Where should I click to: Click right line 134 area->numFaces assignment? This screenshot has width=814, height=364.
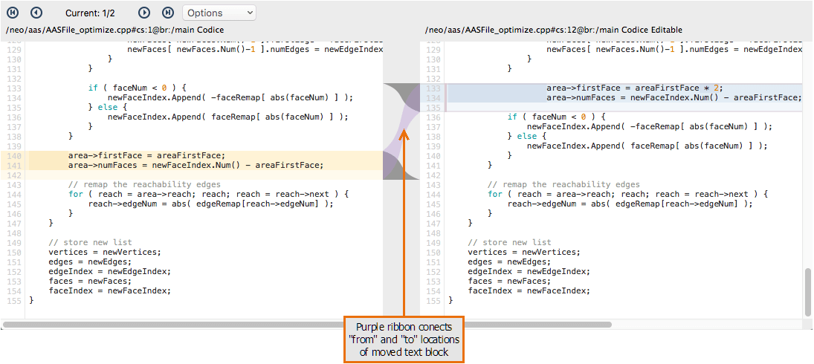tap(674, 97)
